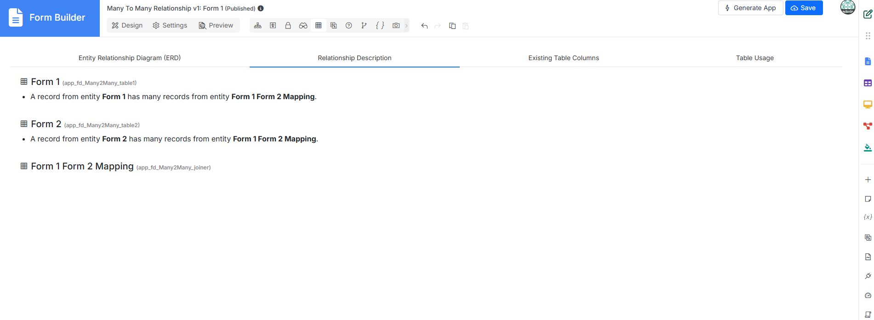
Task: Open the sitemap diagram tool in the toolbar
Action: 258,26
